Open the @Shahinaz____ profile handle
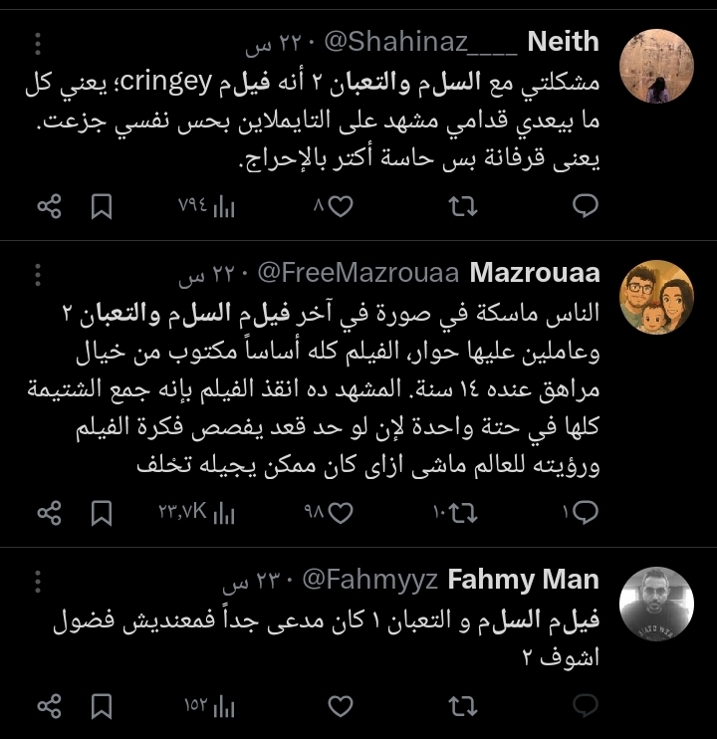The image size is (717, 739). coord(418,42)
